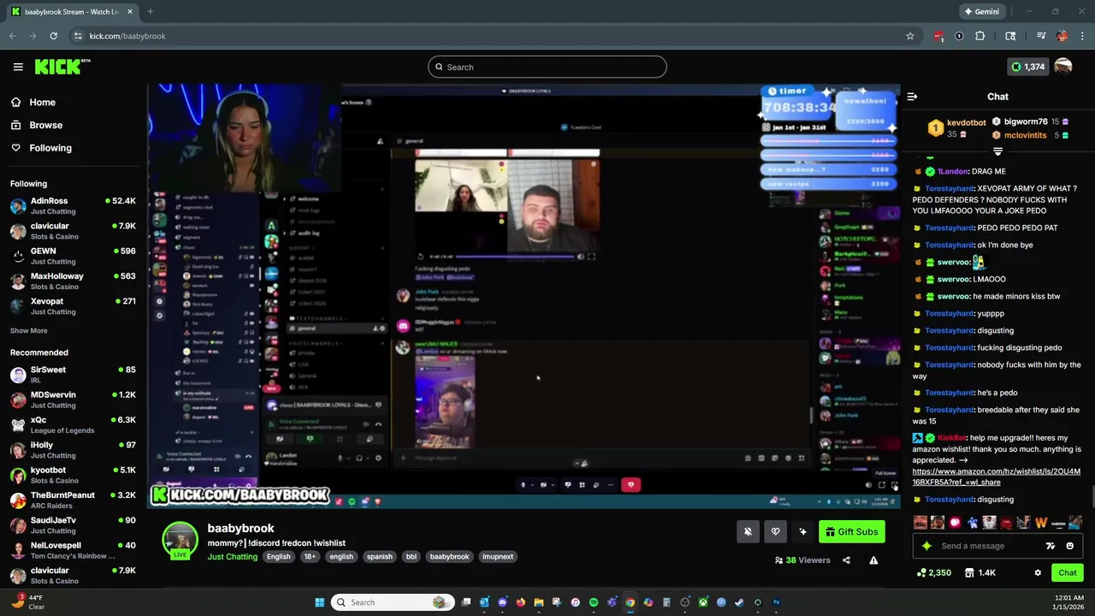Open Spotify from the taskbar

[593, 602]
